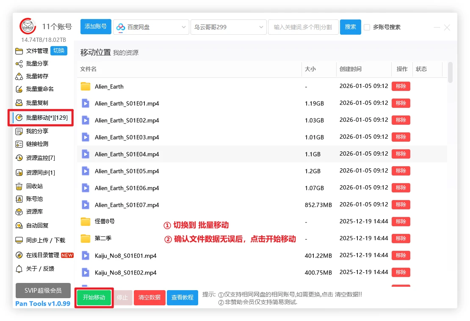Click the keyword search input field

303,27
